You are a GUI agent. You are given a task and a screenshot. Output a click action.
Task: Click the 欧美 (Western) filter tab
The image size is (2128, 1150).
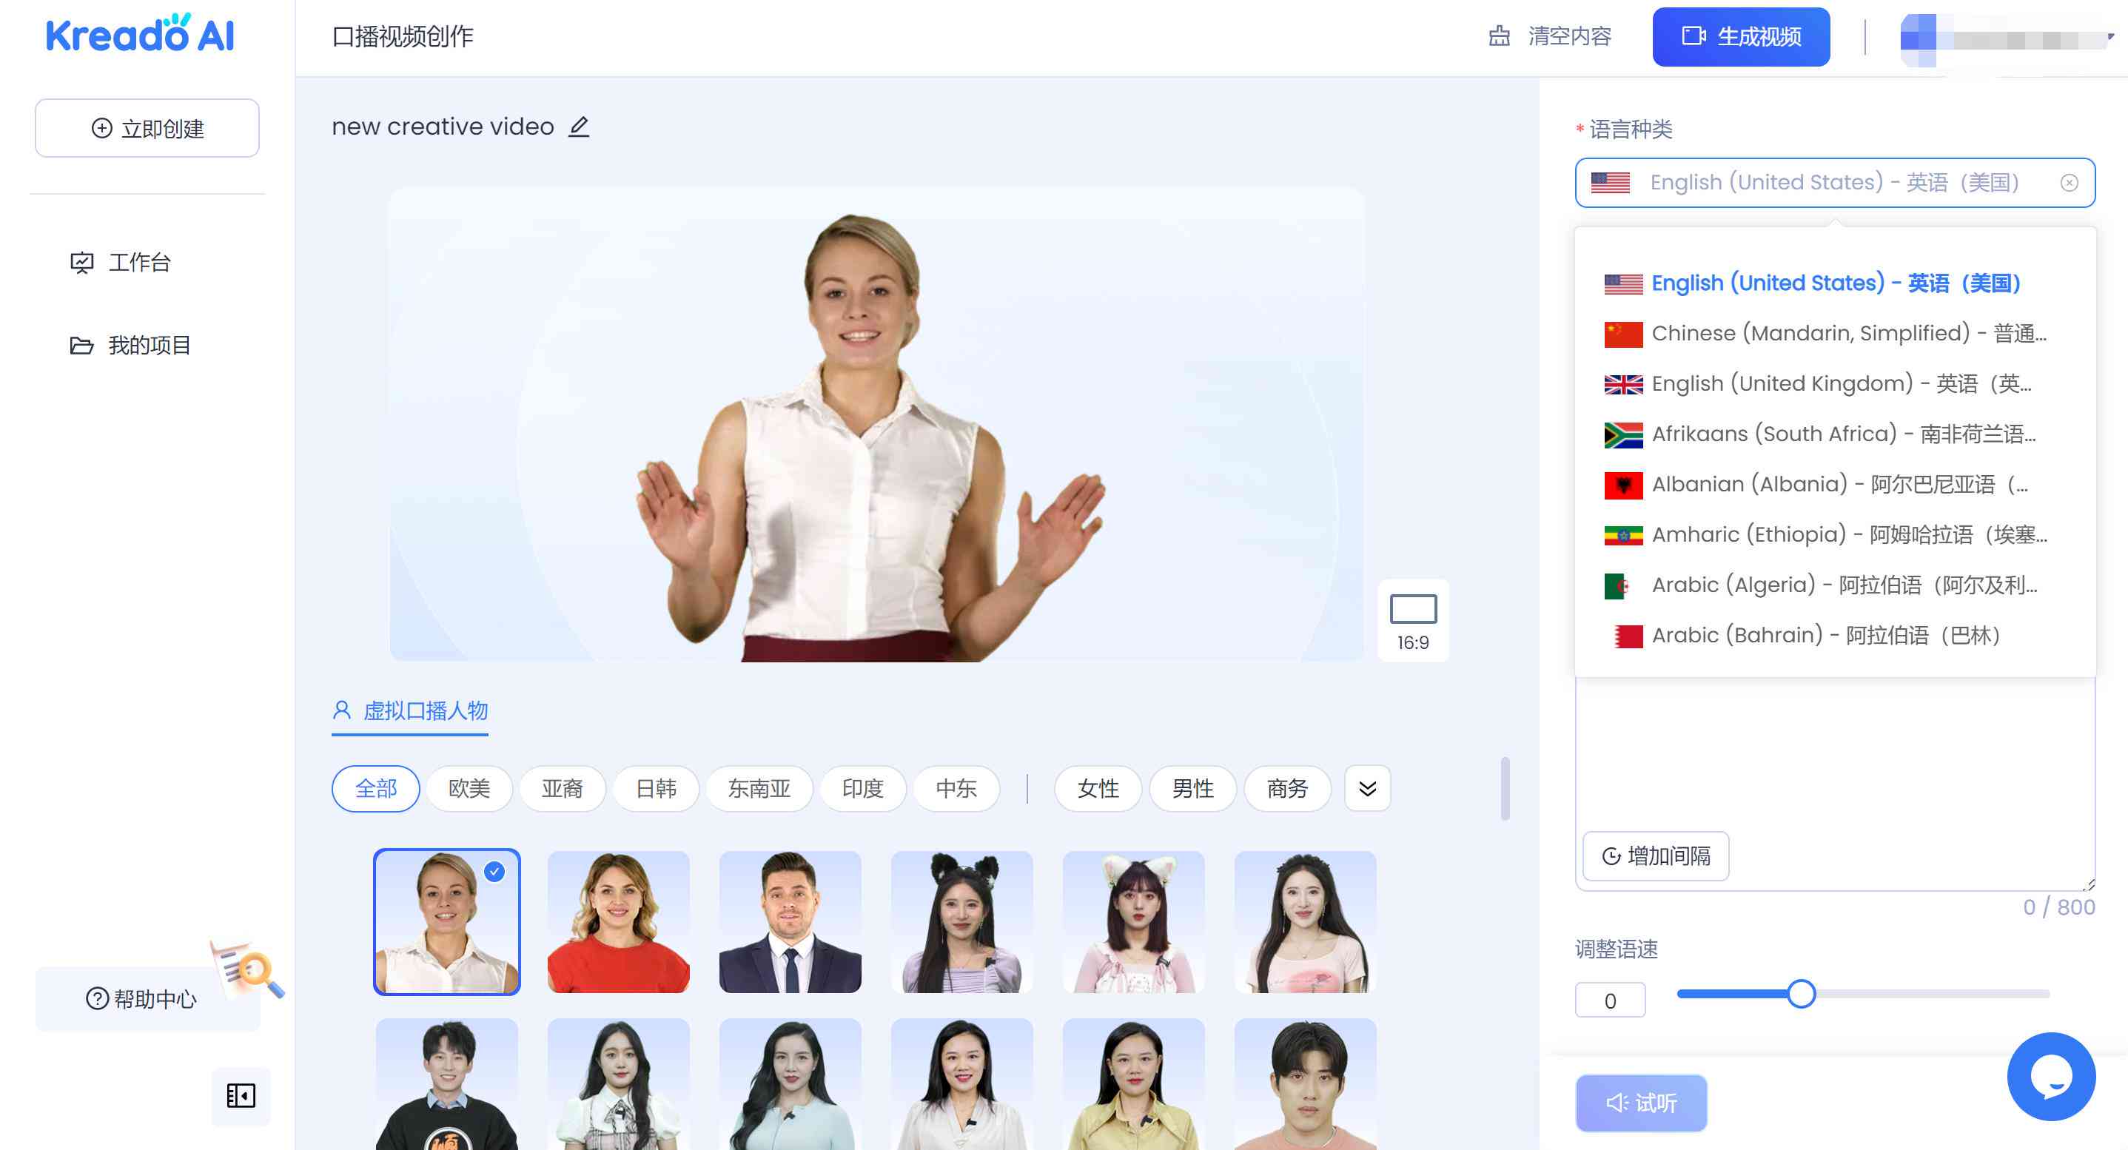pyautogui.click(x=470, y=789)
